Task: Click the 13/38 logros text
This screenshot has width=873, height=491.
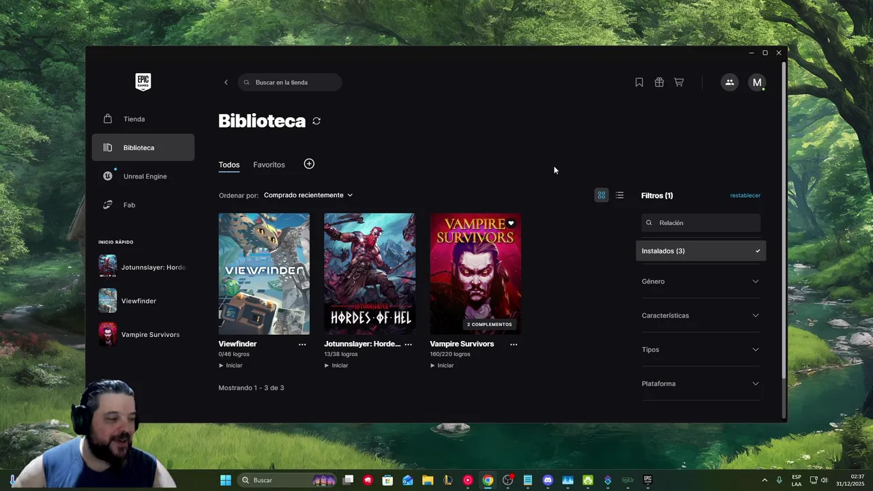Action: [x=340, y=355]
